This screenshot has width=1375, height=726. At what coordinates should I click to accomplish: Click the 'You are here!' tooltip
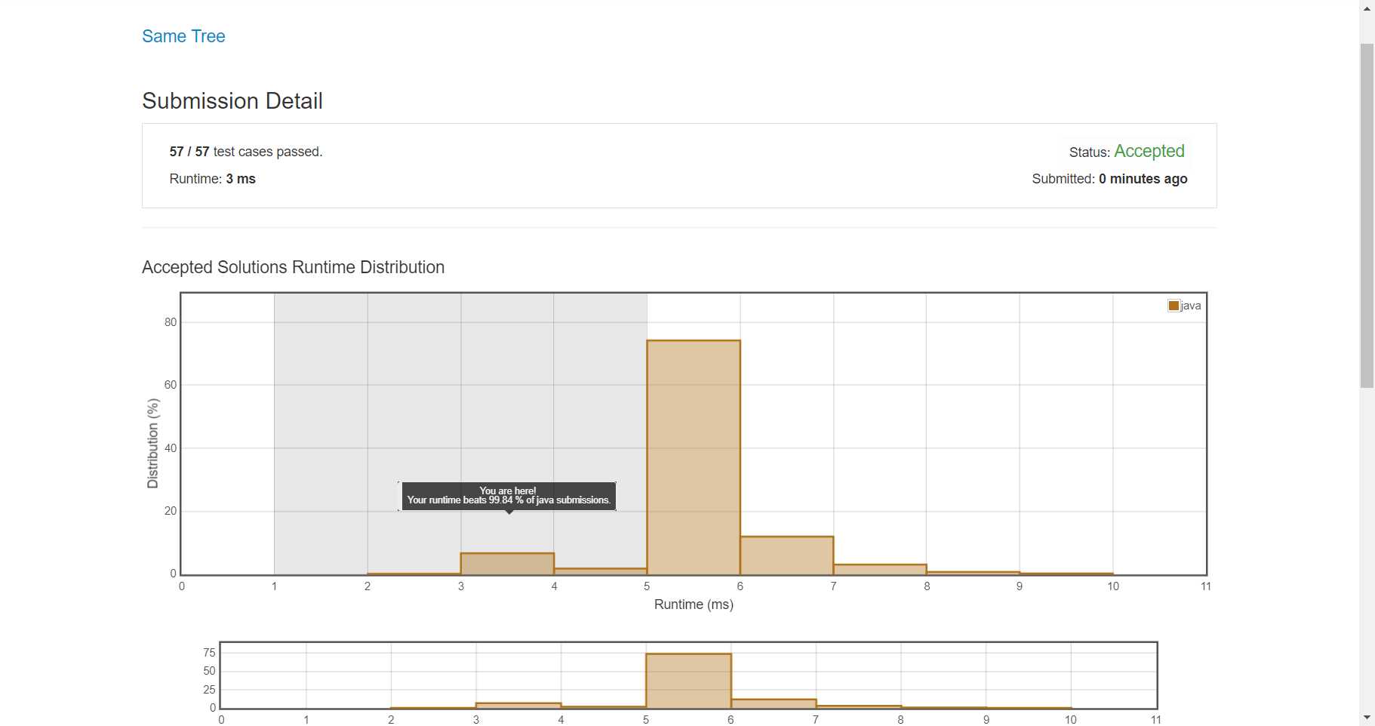(509, 496)
